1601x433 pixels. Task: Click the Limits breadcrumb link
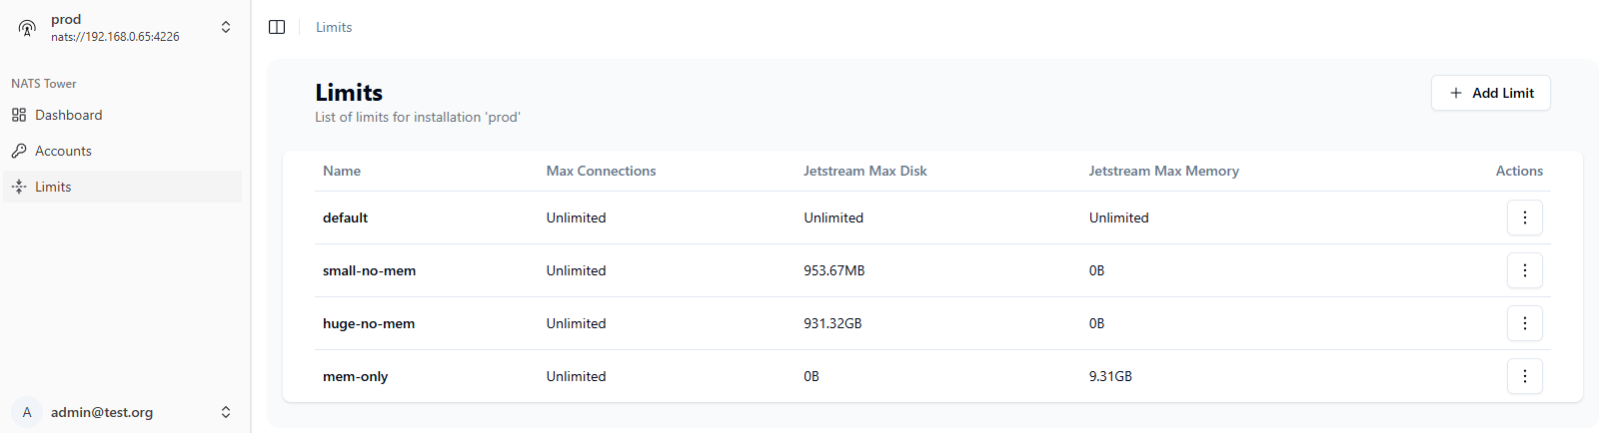334,27
